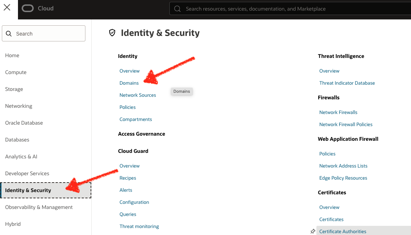The width and height of the screenshot is (411, 235).
Task: Open the Certificate Authorities link
Action: point(342,231)
